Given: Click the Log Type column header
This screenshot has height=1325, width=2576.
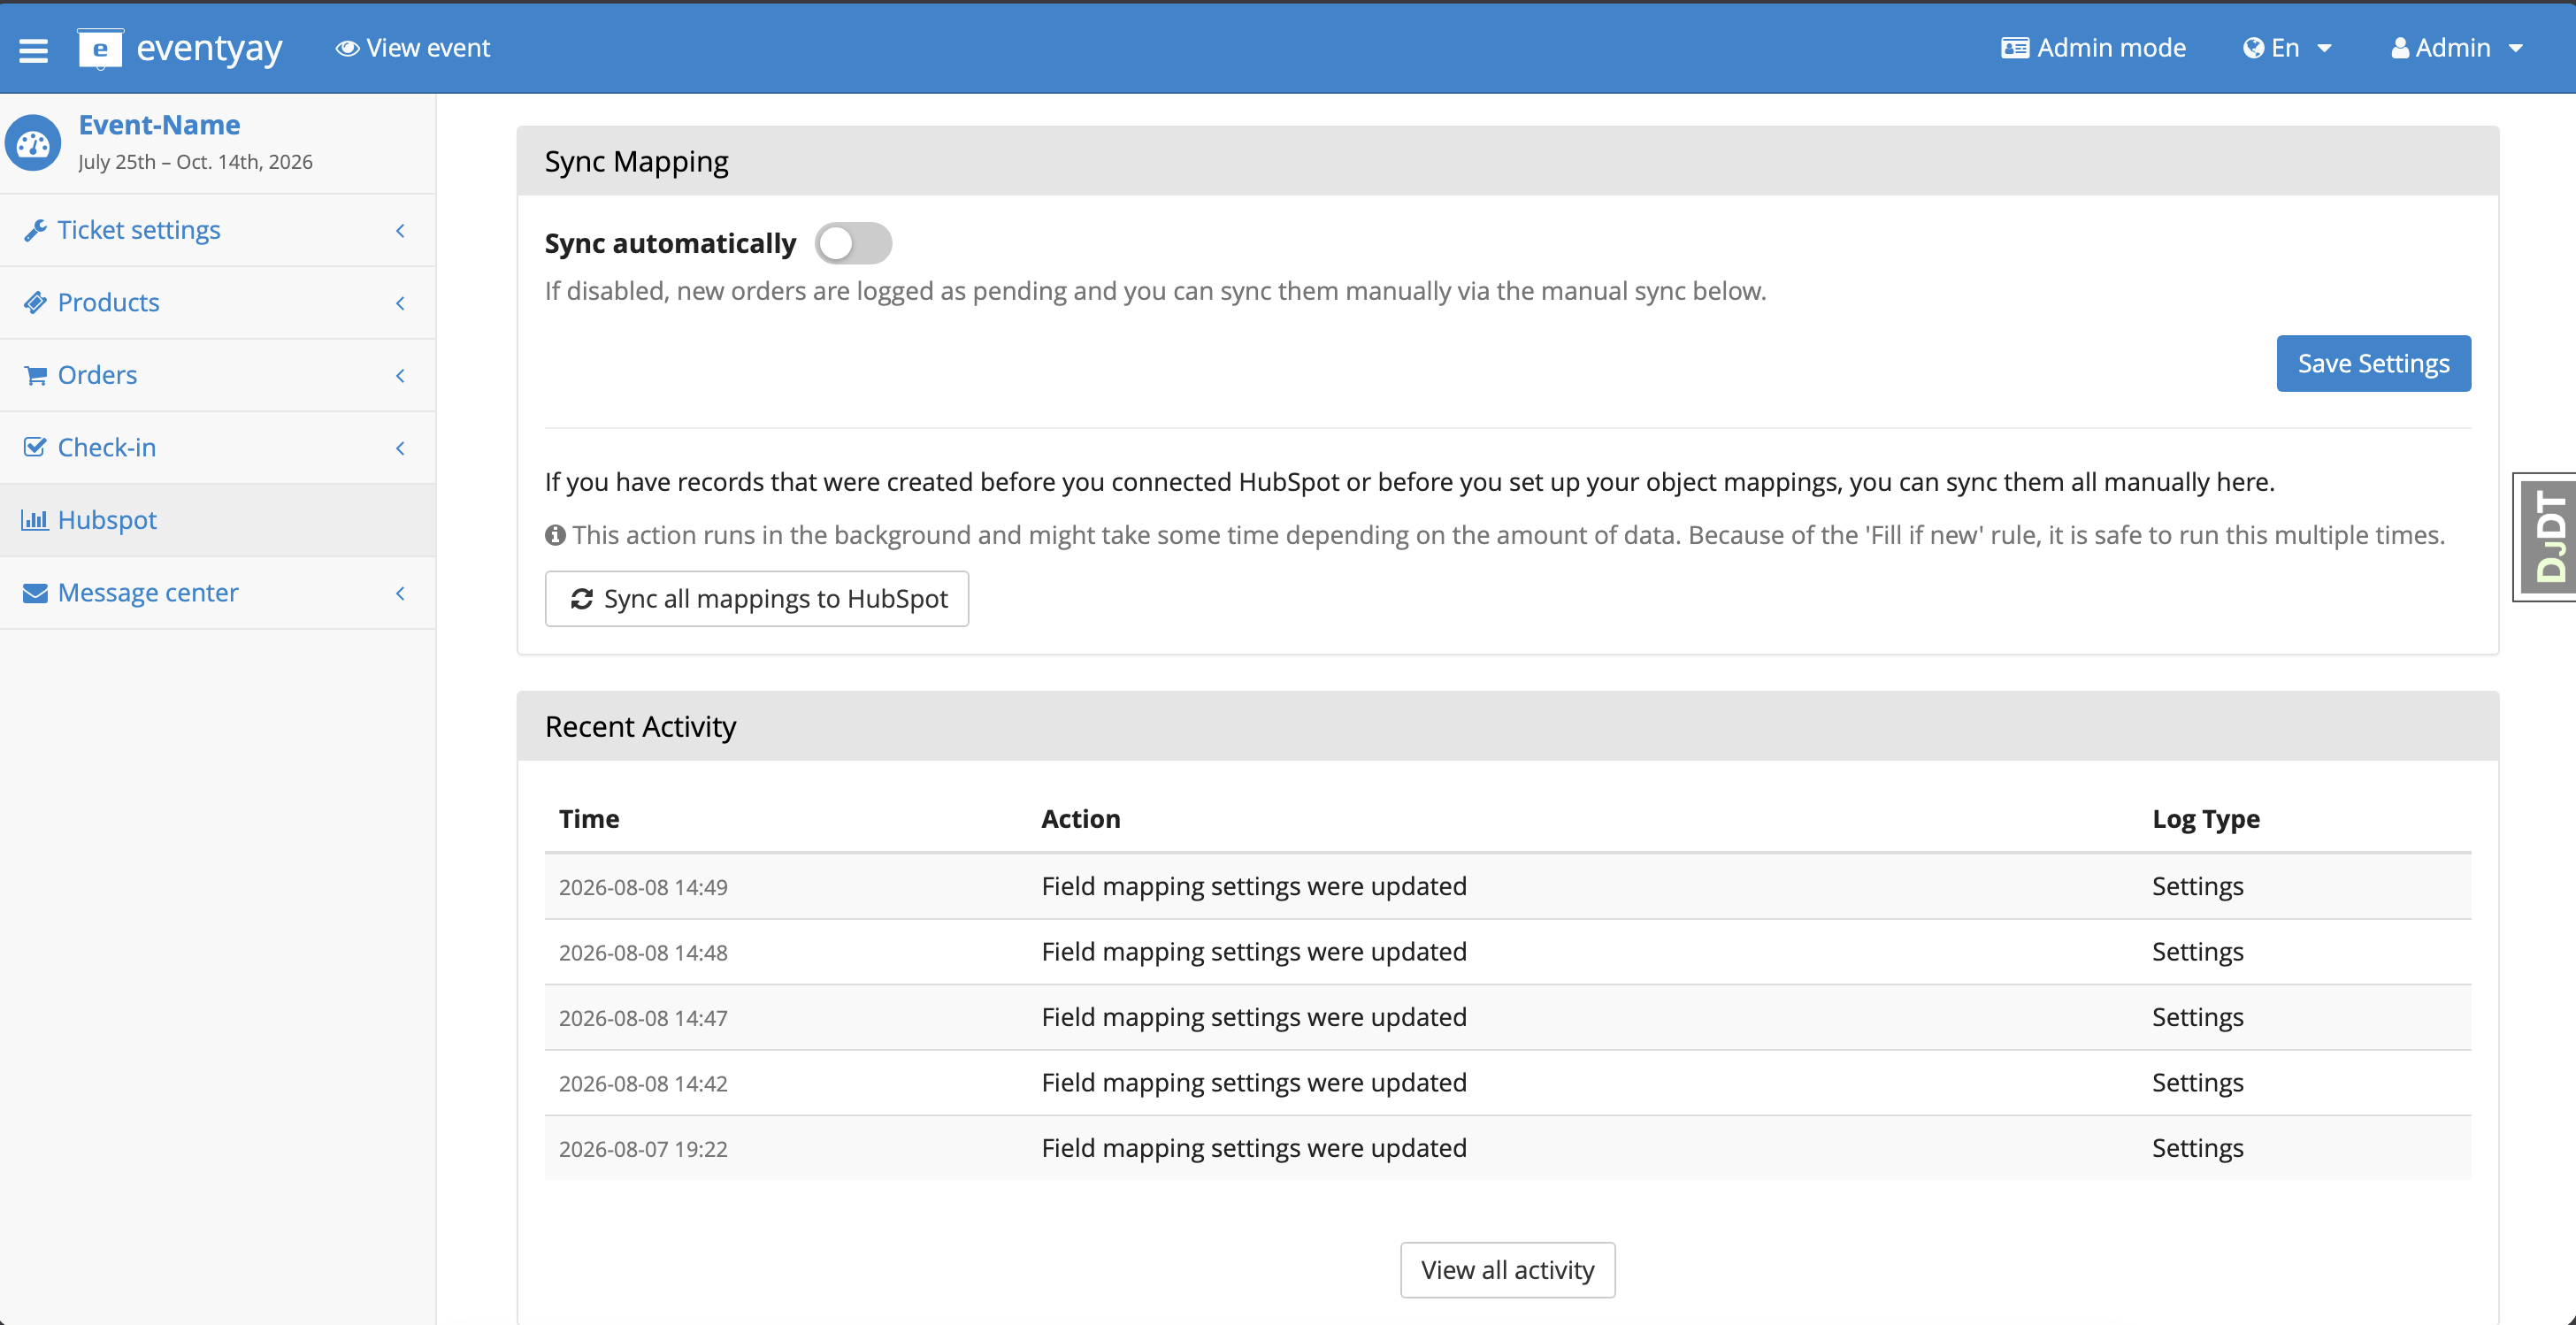Looking at the screenshot, I should (2206, 818).
